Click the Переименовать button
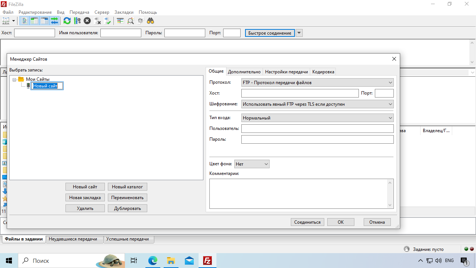476x268 pixels. pyautogui.click(x=128, y=198)
